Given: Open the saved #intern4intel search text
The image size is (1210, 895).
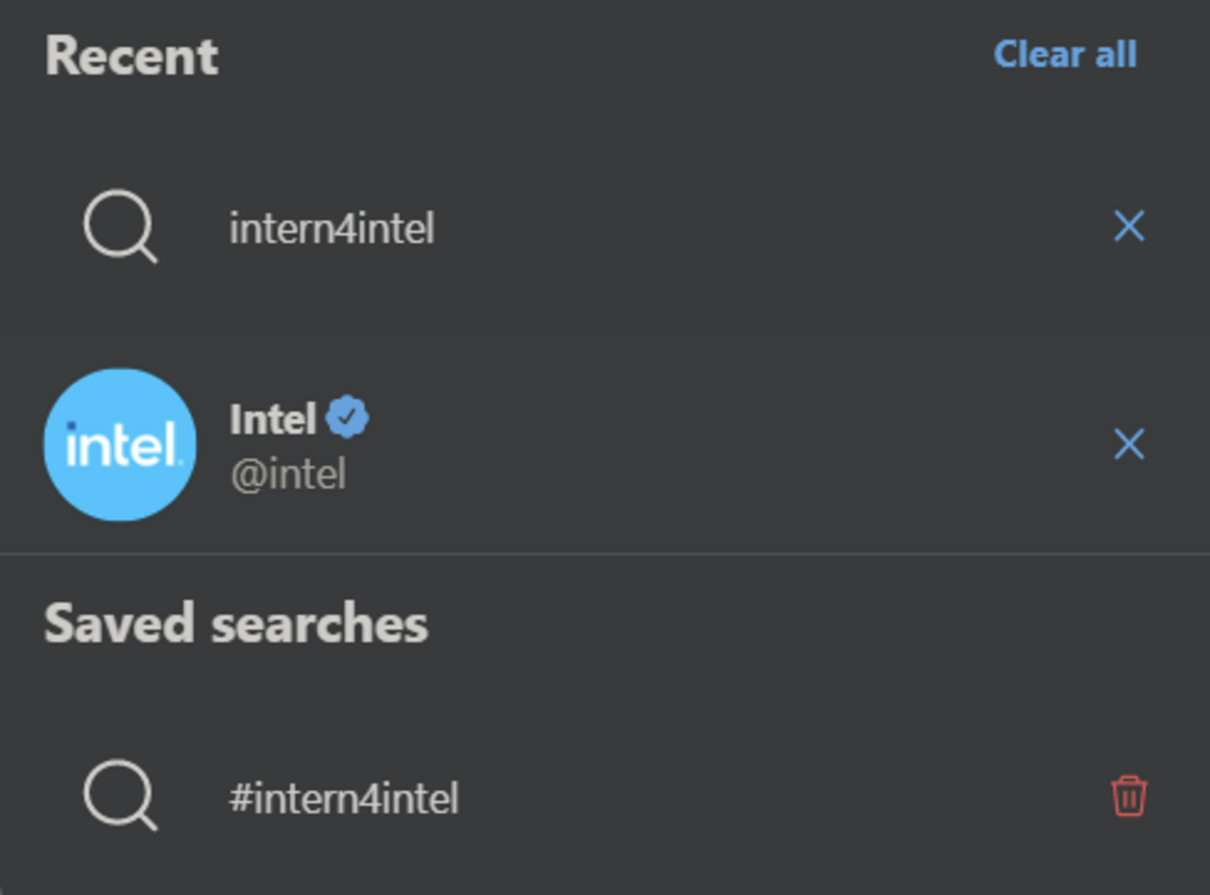Looking at the screenshot, I should 343,798.
